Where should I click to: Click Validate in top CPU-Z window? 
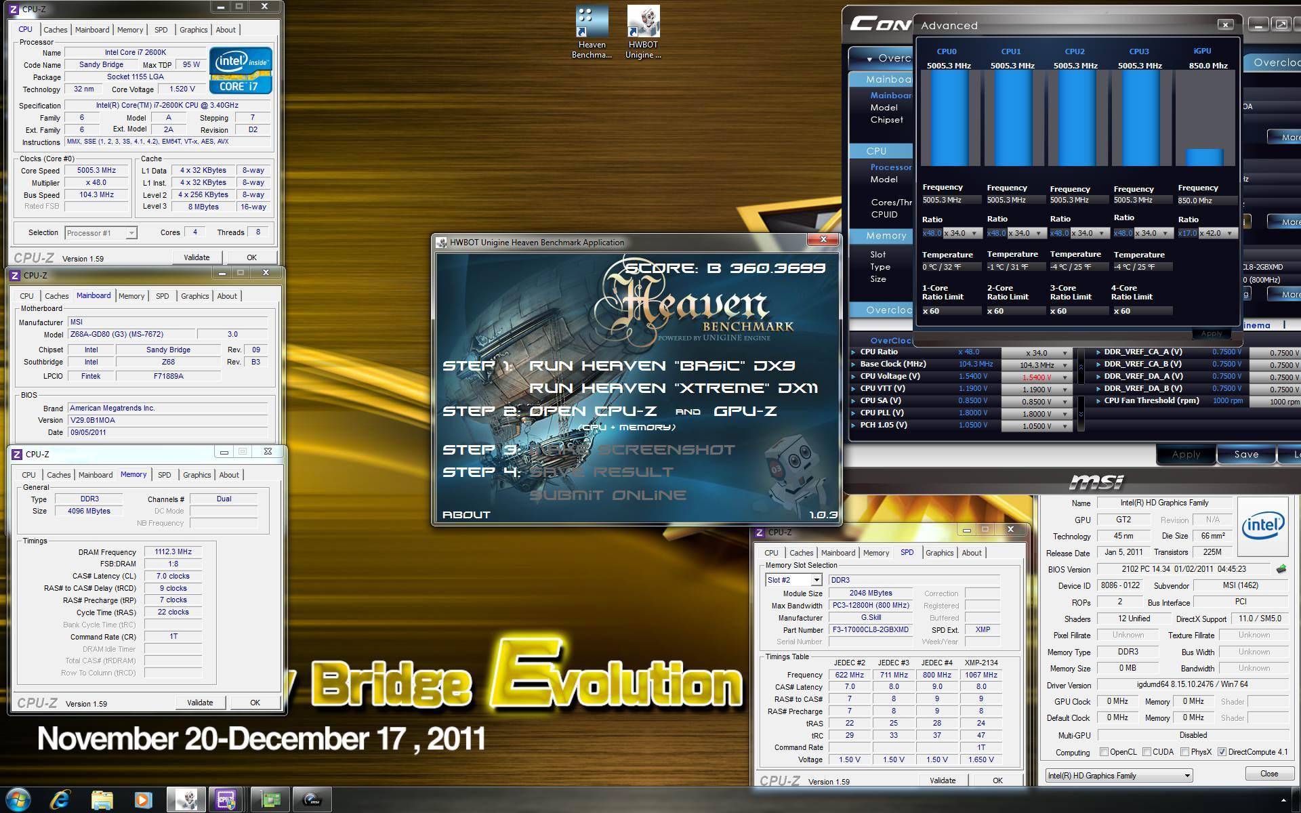click(x=197, y=257)
